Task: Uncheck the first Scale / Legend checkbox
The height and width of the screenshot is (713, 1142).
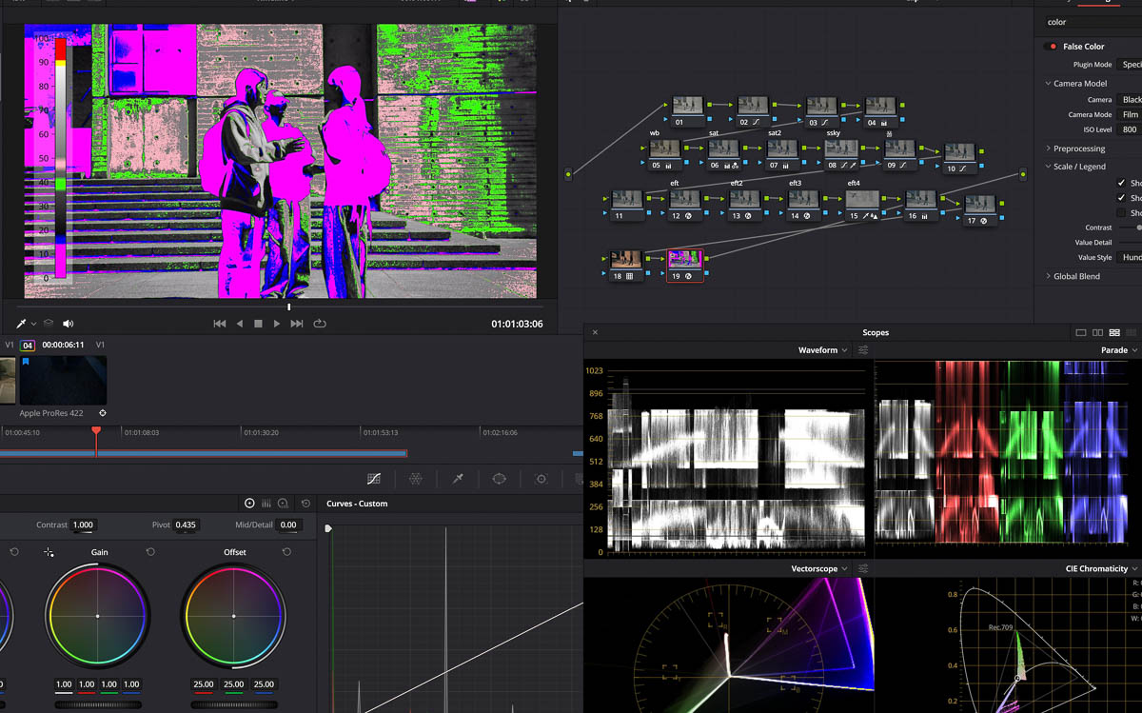Action: 1121,183
